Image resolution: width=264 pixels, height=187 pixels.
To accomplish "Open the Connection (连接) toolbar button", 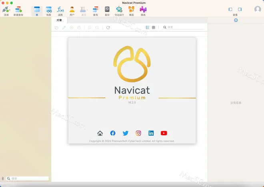I will [x=6, y=10].
